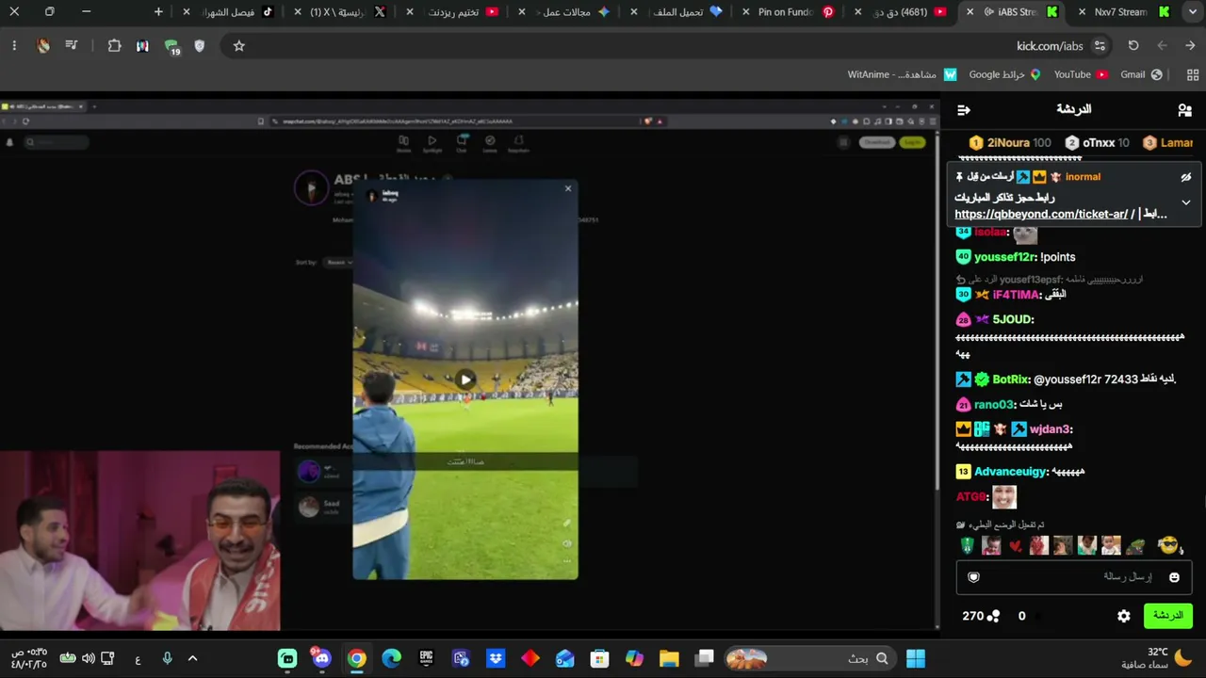Select top gifter 2iNoura on leaderboard
Image resolution: width=1206 pixels, height=678 pixels.
(1010, 143)
